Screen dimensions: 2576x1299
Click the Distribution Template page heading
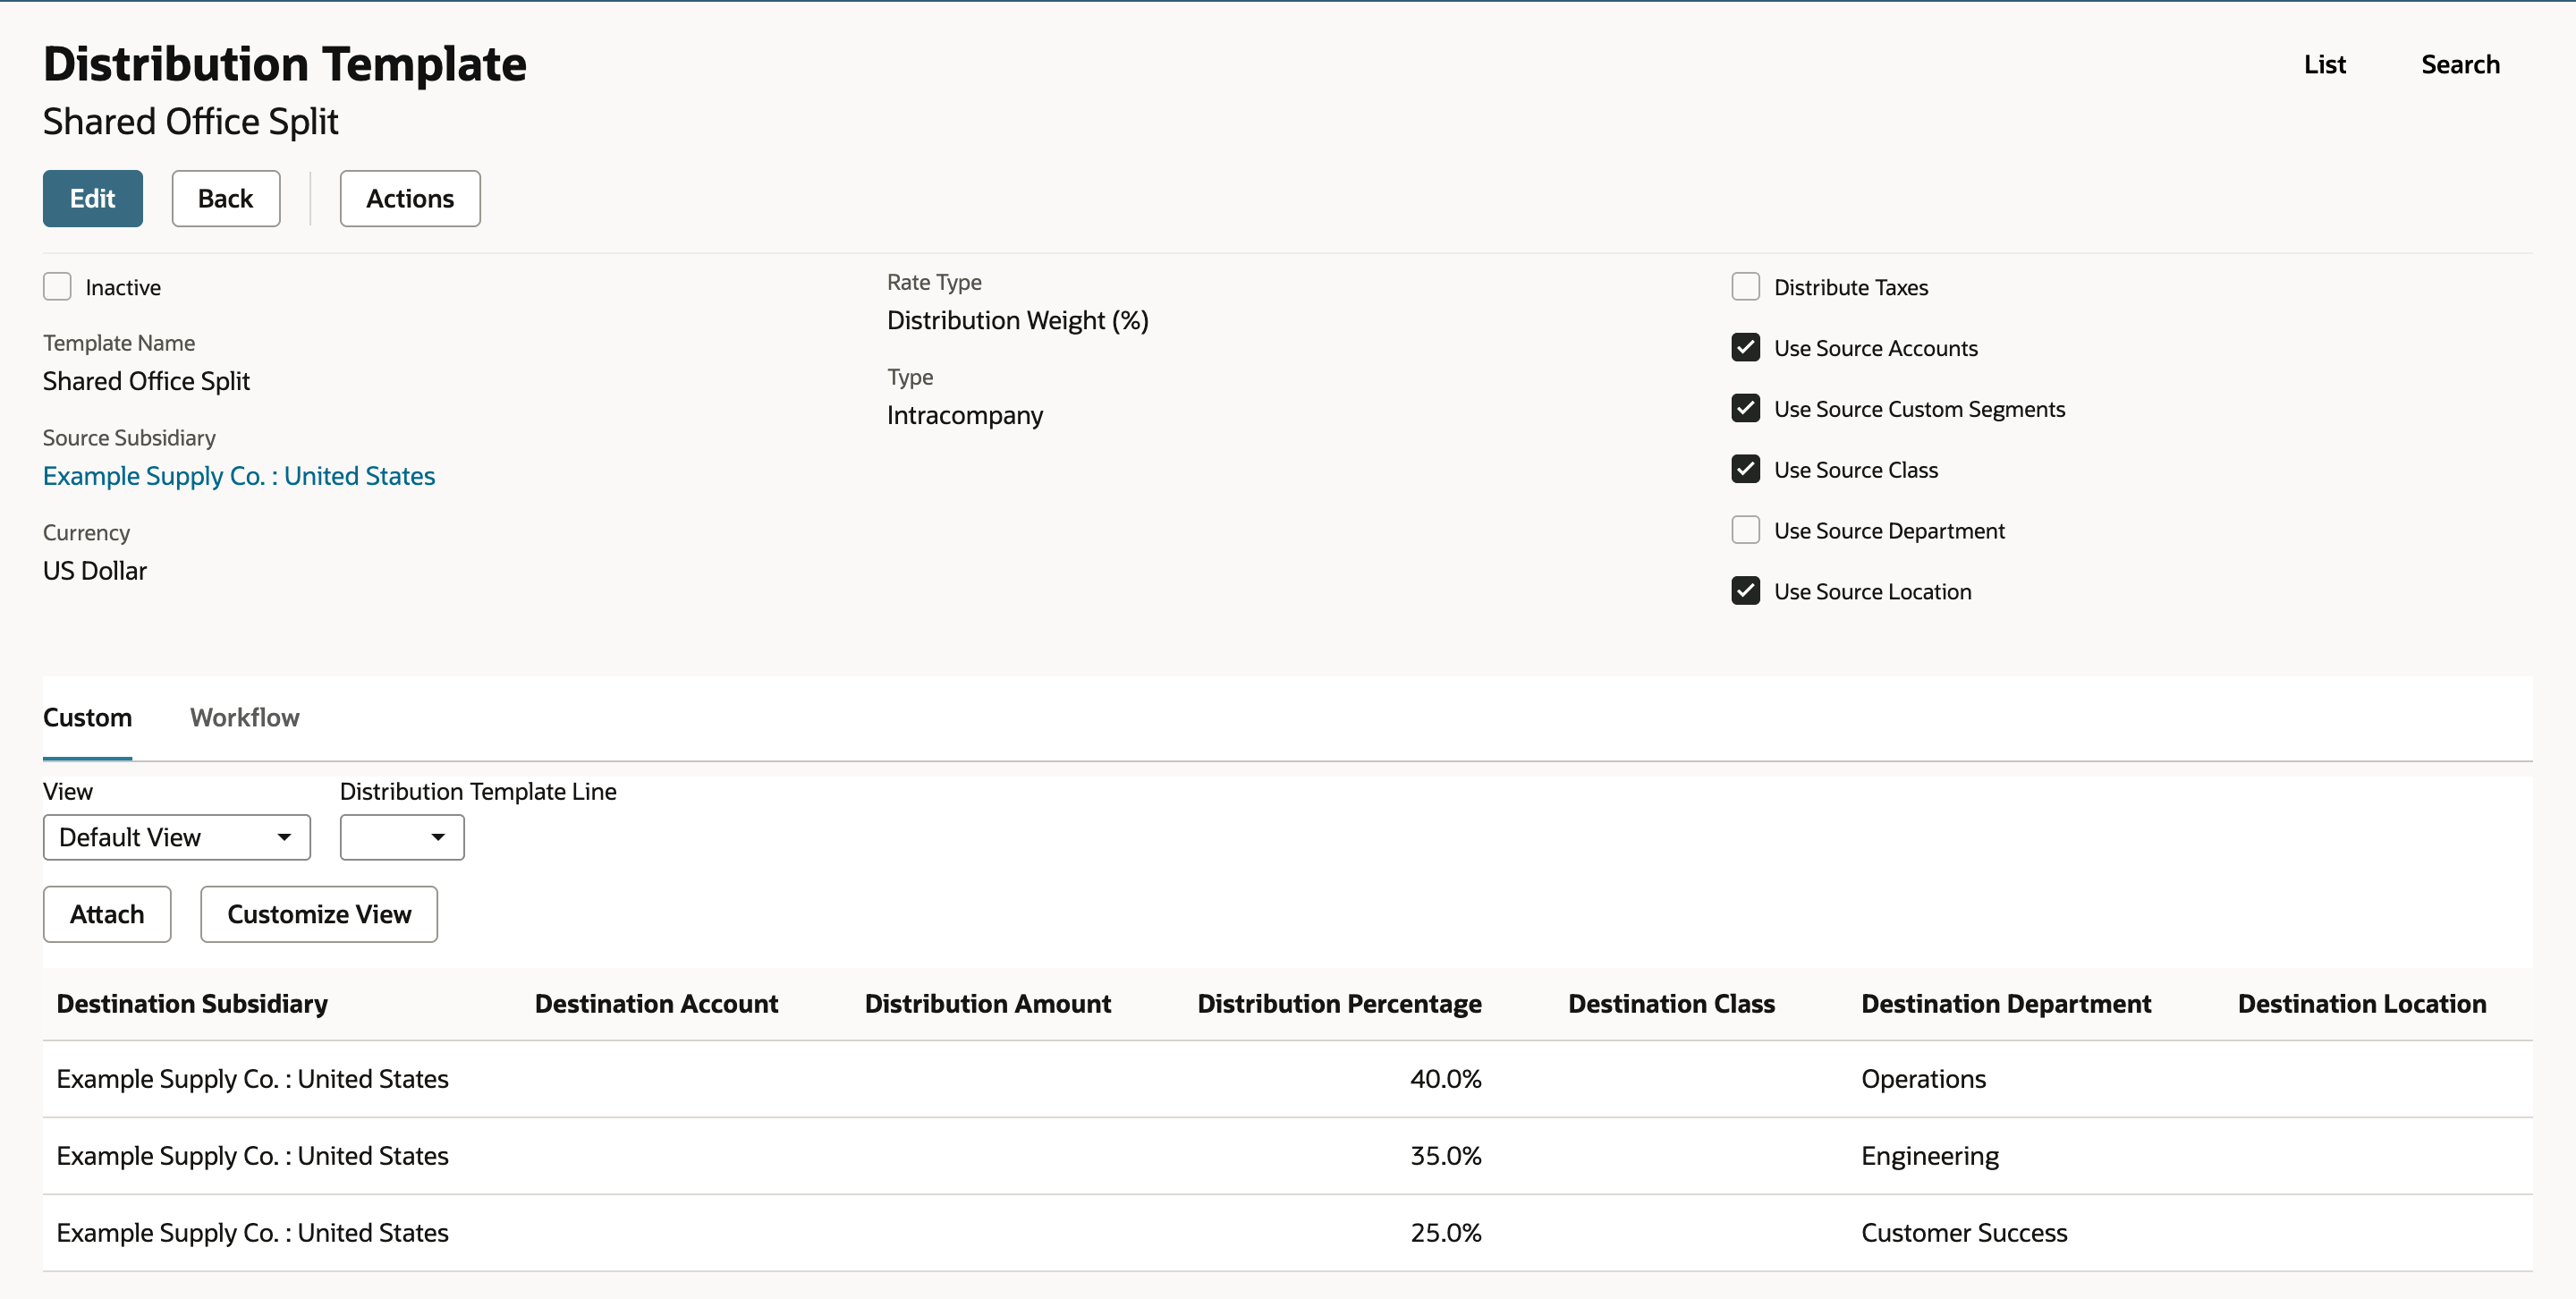(285, 64)
